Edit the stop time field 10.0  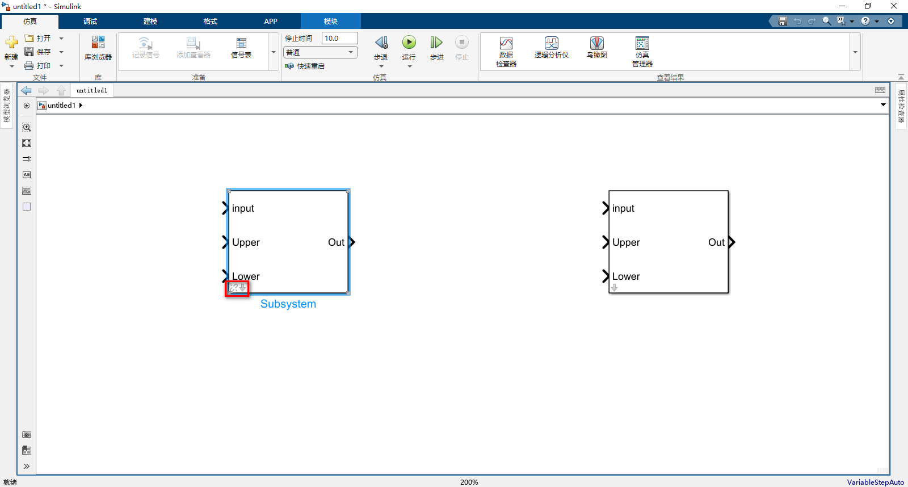click(340, 38)
